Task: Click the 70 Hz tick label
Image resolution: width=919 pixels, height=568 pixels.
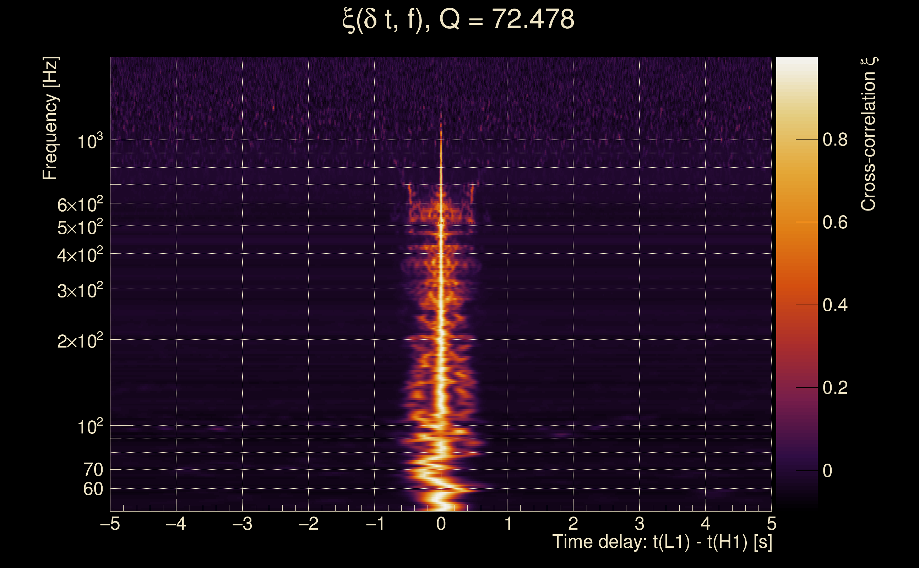Action: (93, 470)
